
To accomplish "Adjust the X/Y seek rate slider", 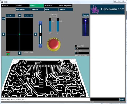I will [50, 25].
